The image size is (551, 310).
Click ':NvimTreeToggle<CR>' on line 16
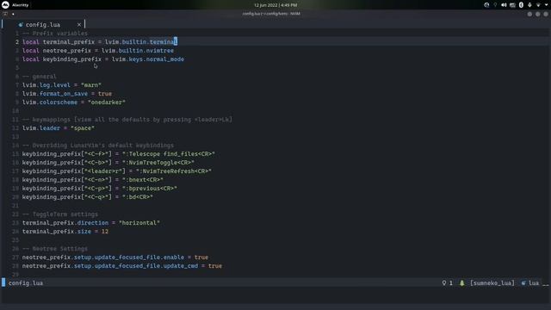158,163
